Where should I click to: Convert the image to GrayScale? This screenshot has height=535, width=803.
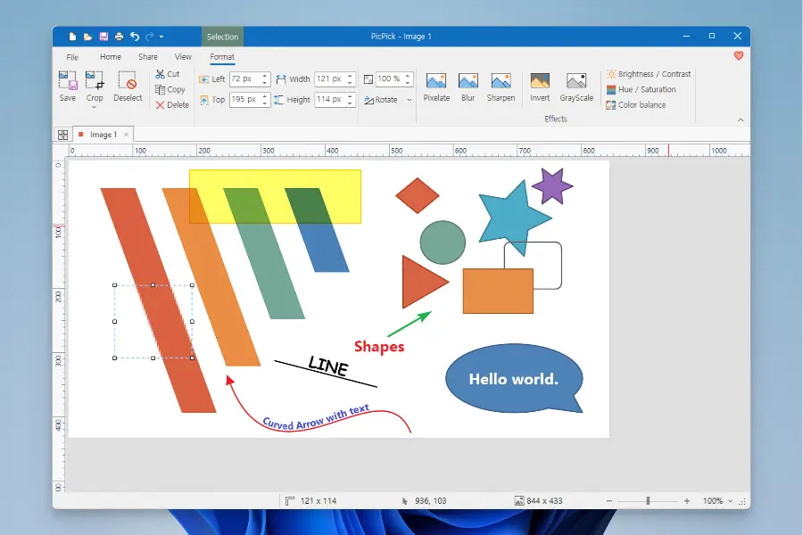576,86
